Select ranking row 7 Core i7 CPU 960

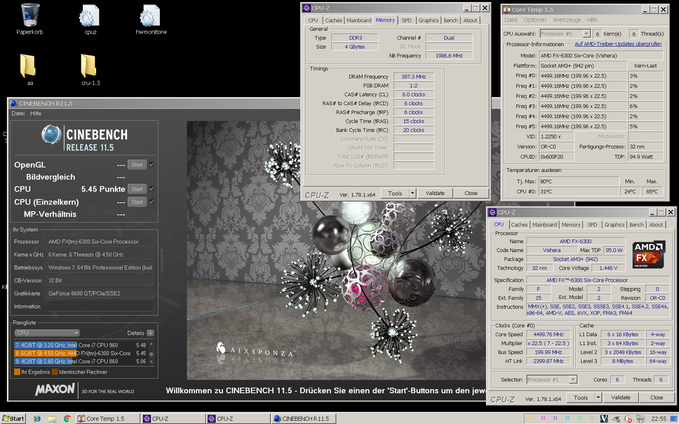pos(80,345)
